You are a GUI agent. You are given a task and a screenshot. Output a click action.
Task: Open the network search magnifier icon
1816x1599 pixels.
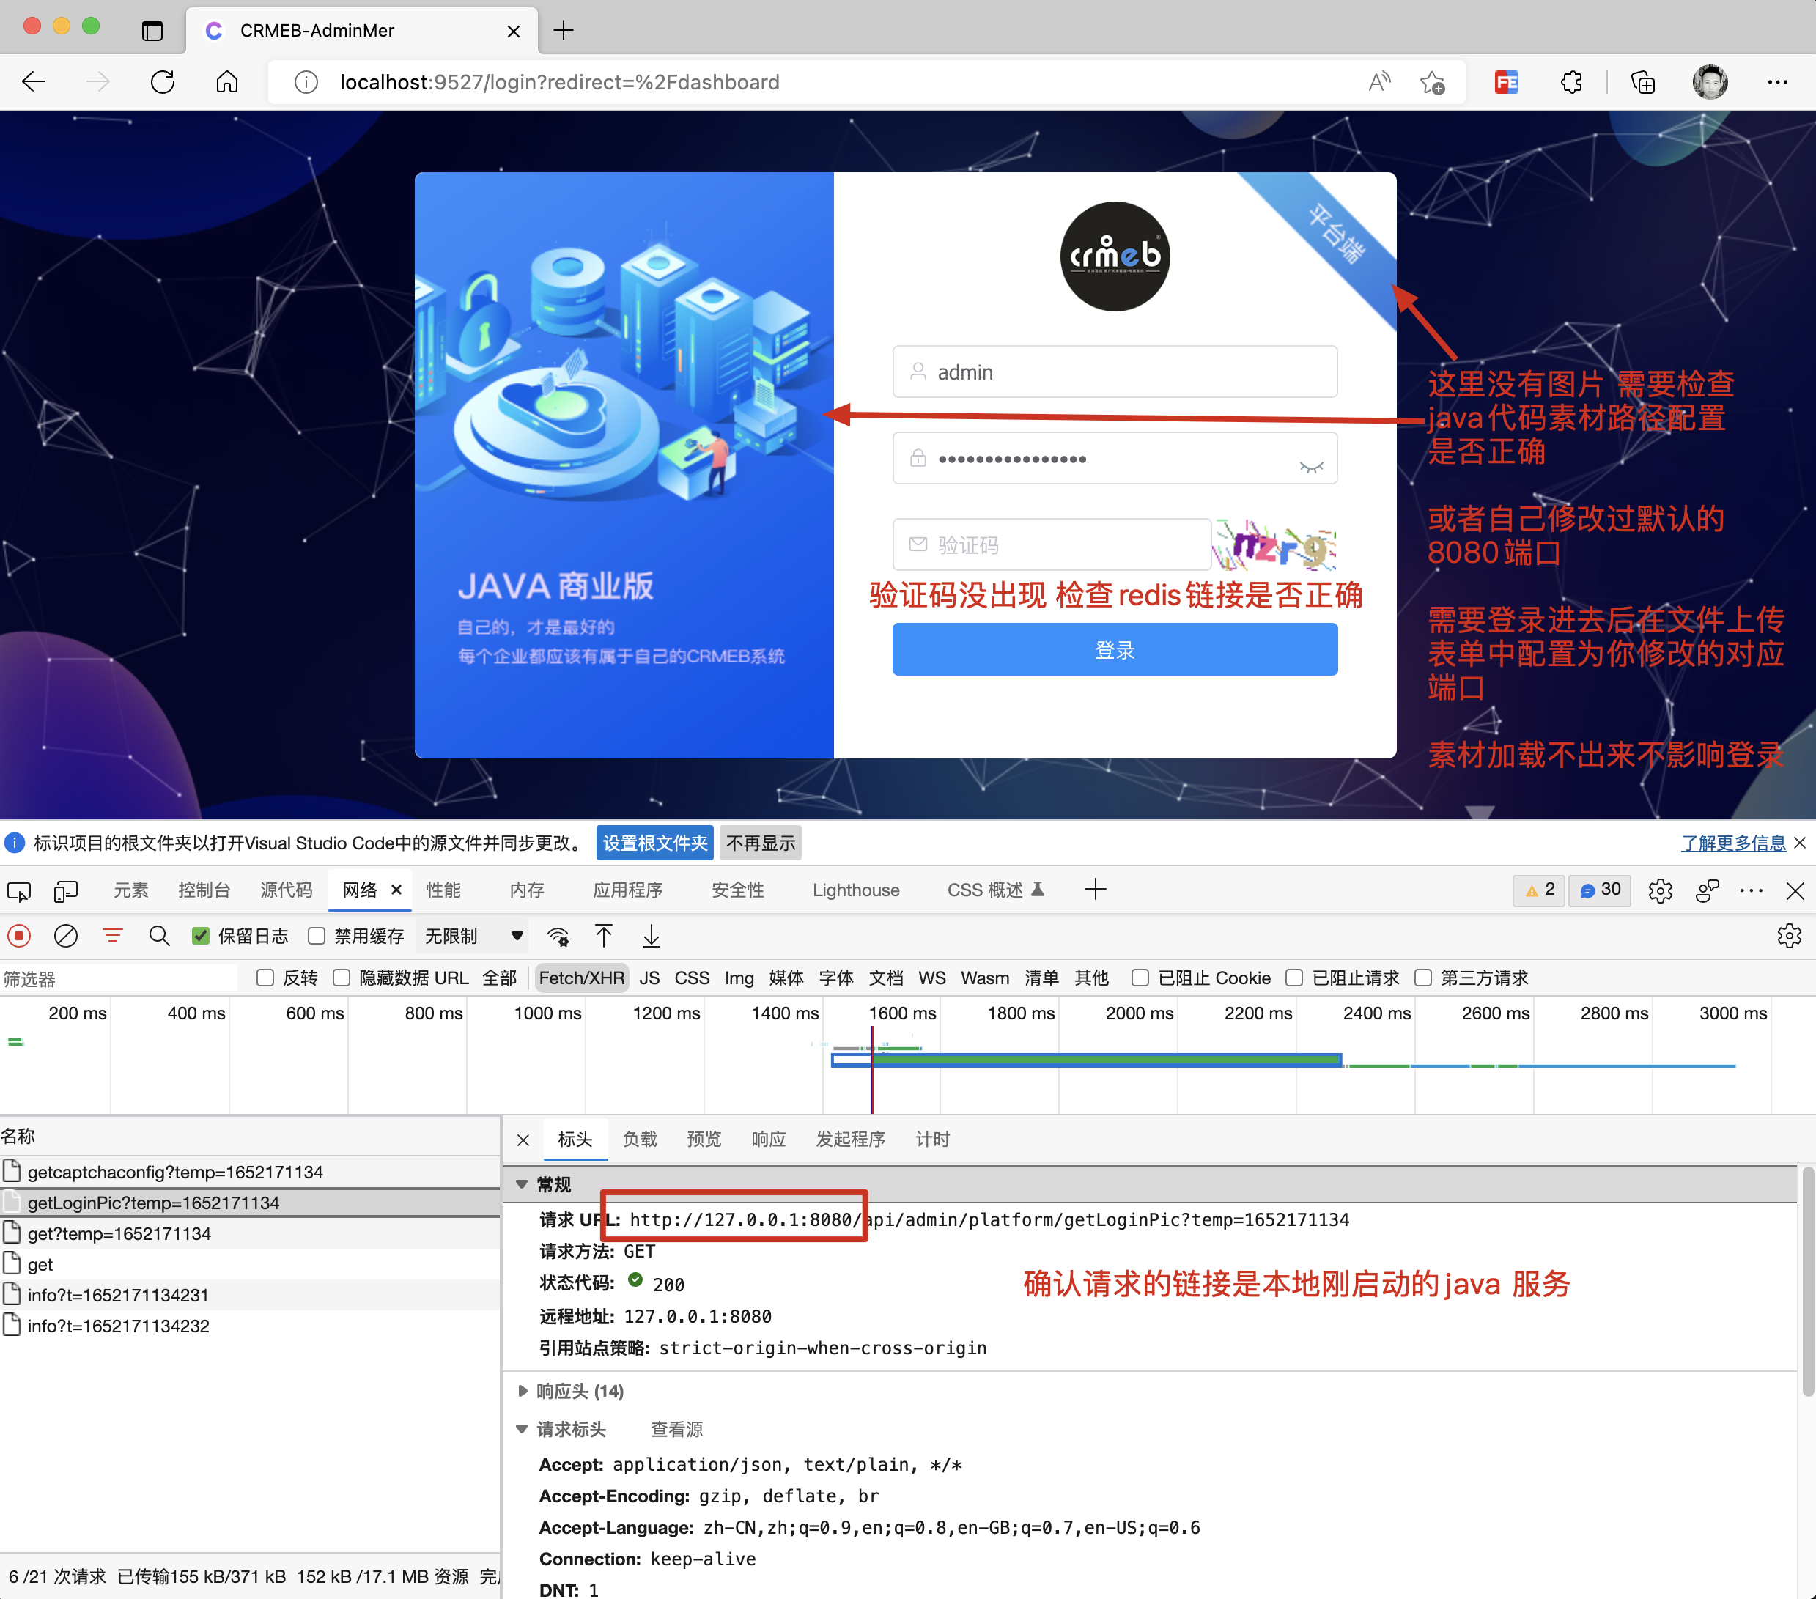tap(159, 937)
